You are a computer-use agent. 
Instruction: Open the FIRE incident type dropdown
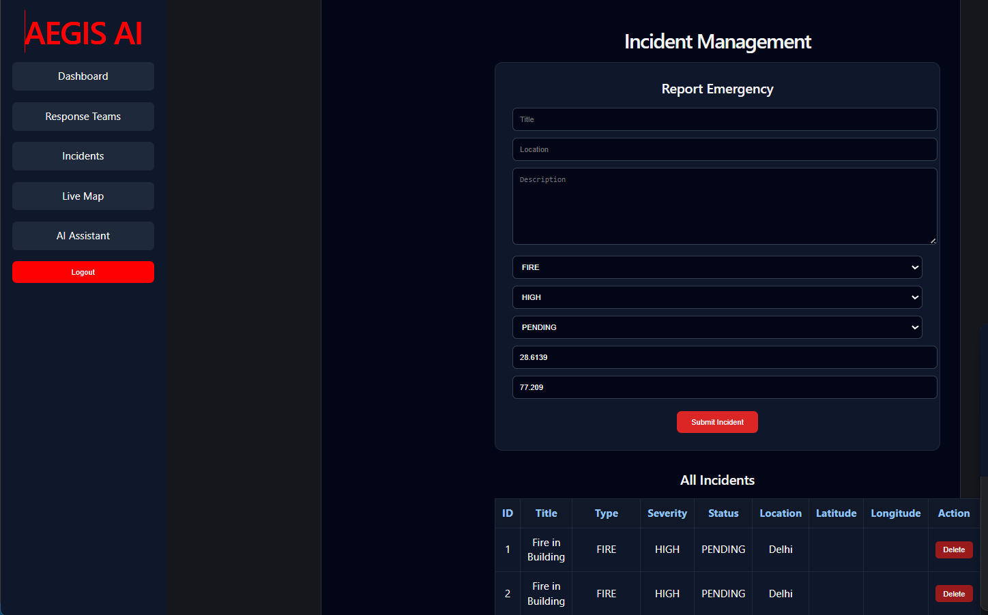tap(717, 267)
